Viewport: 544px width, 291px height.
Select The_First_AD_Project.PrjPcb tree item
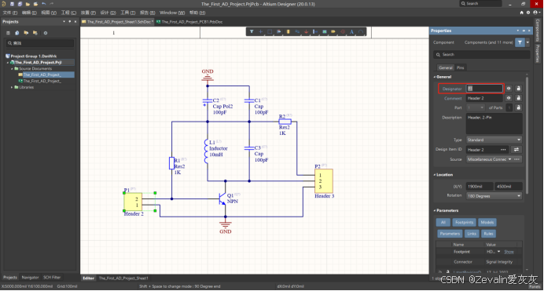click(x=38, y=62)
